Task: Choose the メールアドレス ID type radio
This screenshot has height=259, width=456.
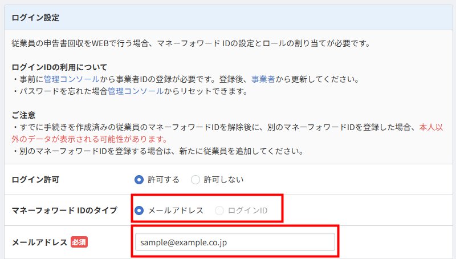Action: [x=139, y=211]
